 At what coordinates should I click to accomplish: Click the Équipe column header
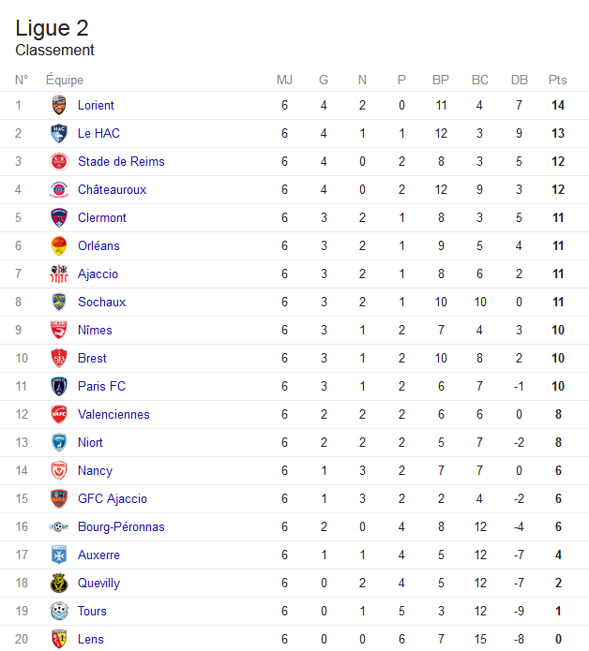(x=65, y=80)
